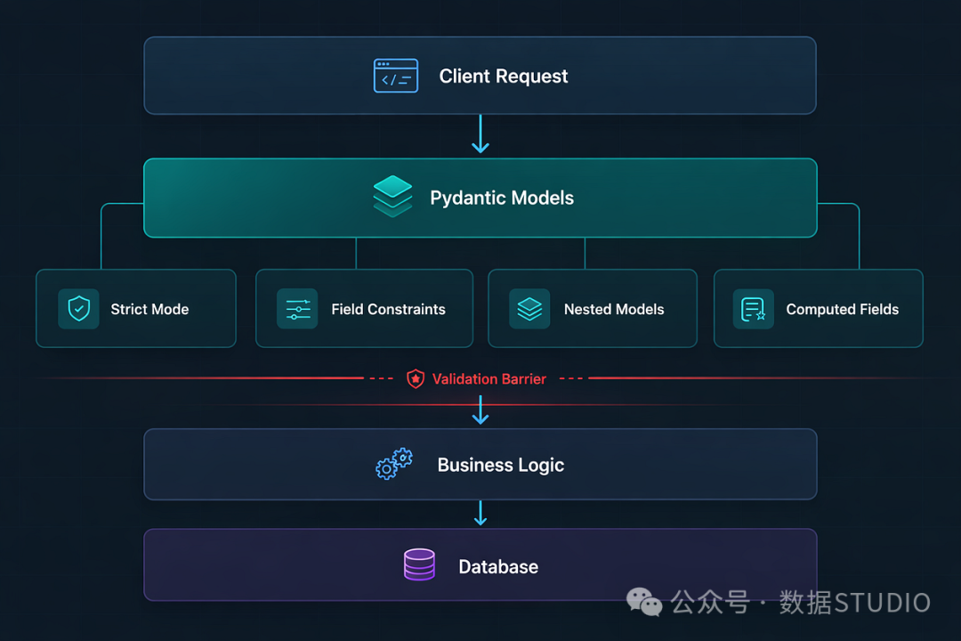The width and height of the screenshot is (961, 641).
Task: Select the Computed Fields label
Action: click(842, 309)
